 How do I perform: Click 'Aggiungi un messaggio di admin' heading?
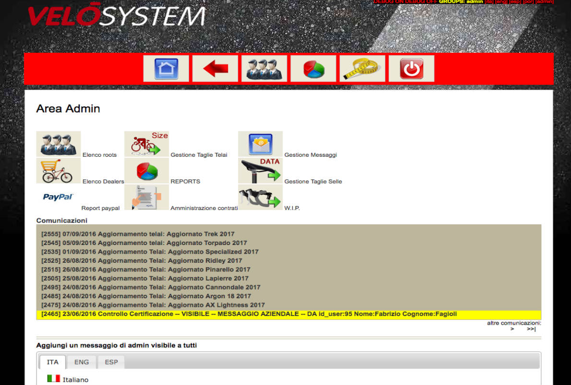click(117, 345)
